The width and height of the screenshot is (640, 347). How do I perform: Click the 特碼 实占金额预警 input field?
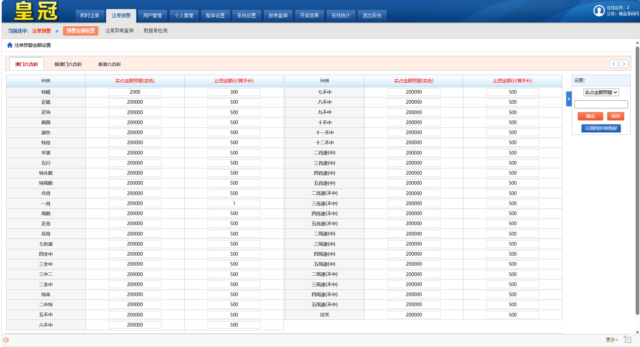(135, 92)
